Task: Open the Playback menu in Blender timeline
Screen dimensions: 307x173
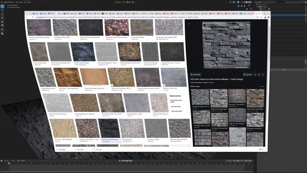Action: coord(7,161)
